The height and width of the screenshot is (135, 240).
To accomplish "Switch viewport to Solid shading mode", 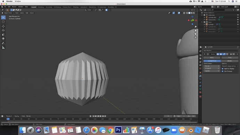I will [189, 13].
